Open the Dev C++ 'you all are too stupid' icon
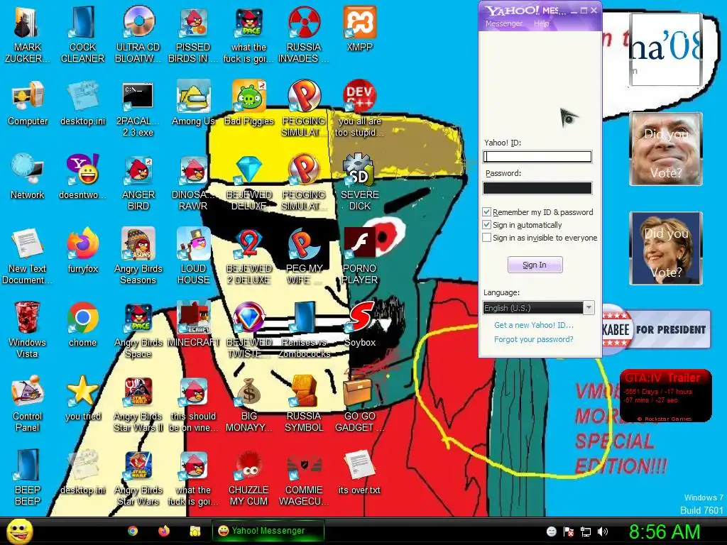The height and width of the screenshot is (545, 727). coord(359,97)
